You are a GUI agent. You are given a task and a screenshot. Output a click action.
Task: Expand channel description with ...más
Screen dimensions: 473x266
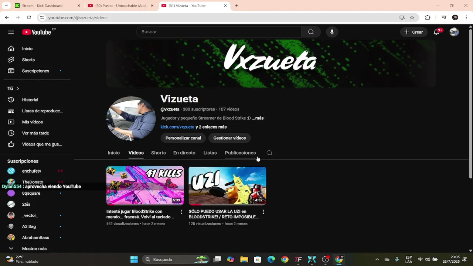[x=258, y=118]
